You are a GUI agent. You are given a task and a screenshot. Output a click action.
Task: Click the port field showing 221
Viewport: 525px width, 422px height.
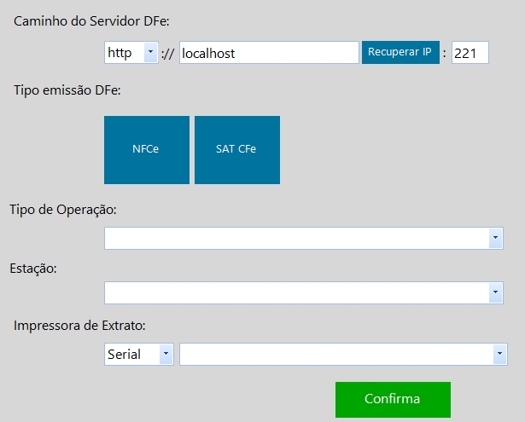click(x=470, y=53)
